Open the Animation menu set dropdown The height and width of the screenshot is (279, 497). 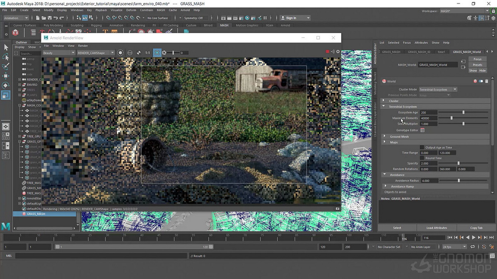[15, 18]
